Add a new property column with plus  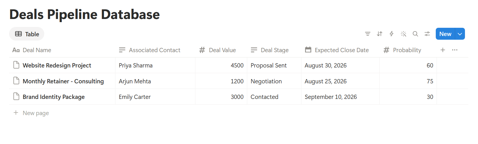click(443, 50)
